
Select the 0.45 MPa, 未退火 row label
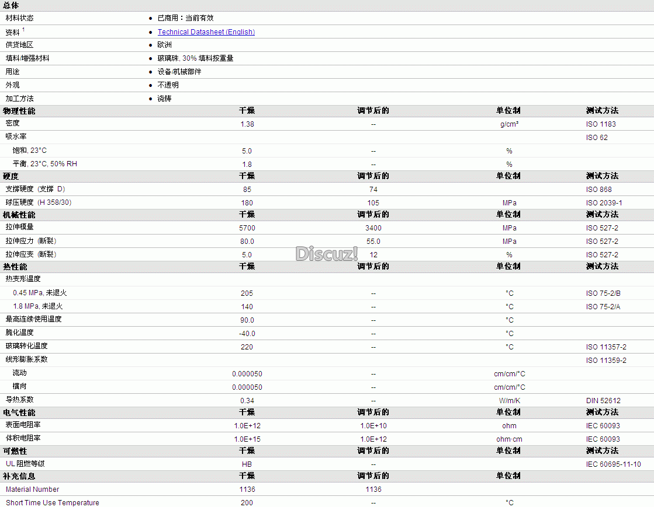(x=40, y=293)
